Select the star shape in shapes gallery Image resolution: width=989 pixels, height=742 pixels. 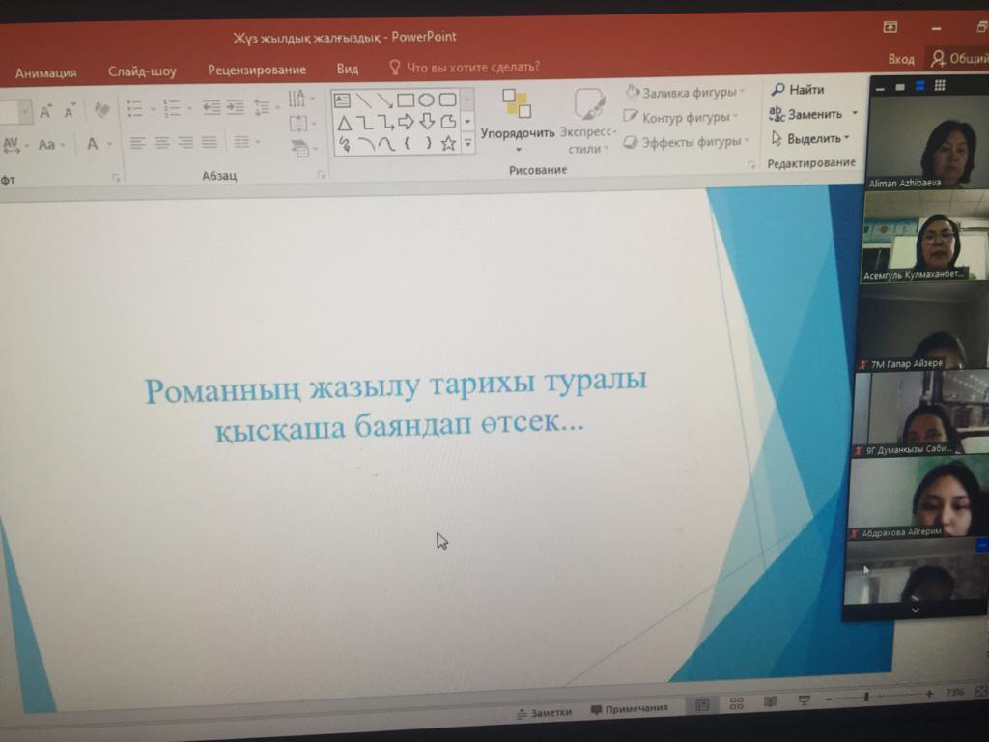[448, 144]
